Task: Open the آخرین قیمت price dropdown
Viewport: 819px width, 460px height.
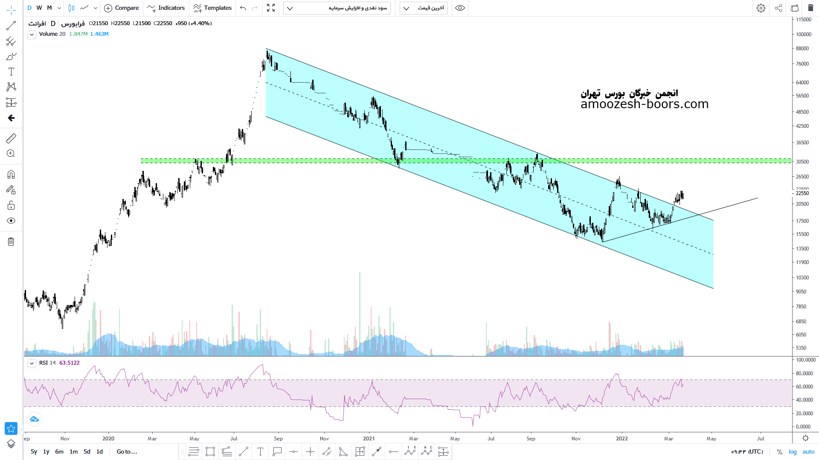Action: (x=423, y=8)
